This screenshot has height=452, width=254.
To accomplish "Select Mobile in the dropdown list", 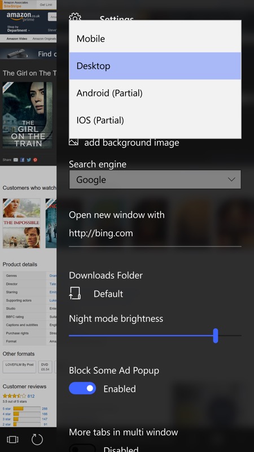I will click(x=155, y=38).
